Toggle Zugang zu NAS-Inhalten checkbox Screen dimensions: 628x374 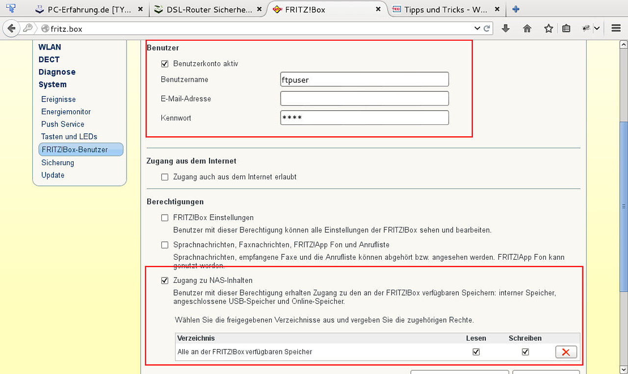coord(165,281)
